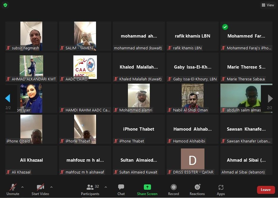The image size is (278, 198).
Task: Select the AADC CAIRO video tile
Action: 85,67
